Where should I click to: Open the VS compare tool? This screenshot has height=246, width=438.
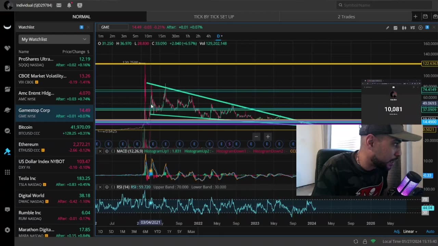coord(412,28)
